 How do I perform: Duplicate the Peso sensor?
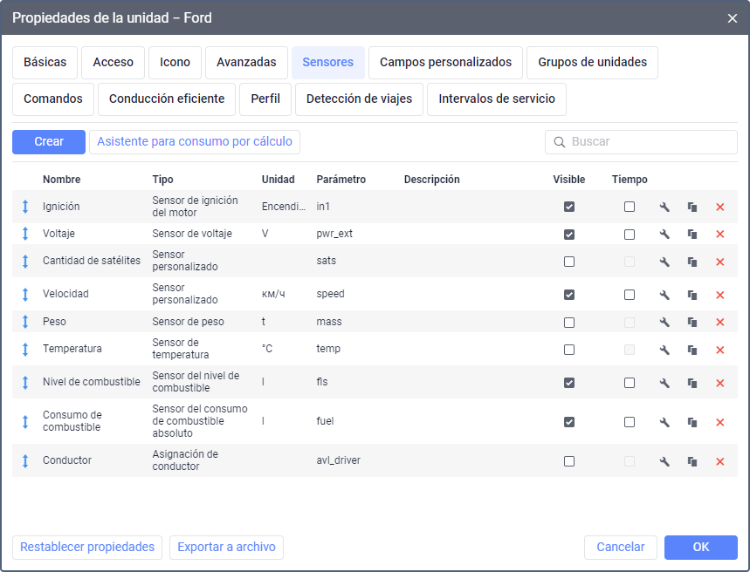pyautogui.click(x=692, y=322)
